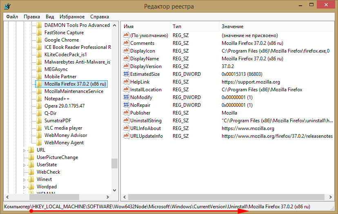This screenshot has height=214, width=338.
Task: Open the Избранное menu
Action: 72,17
